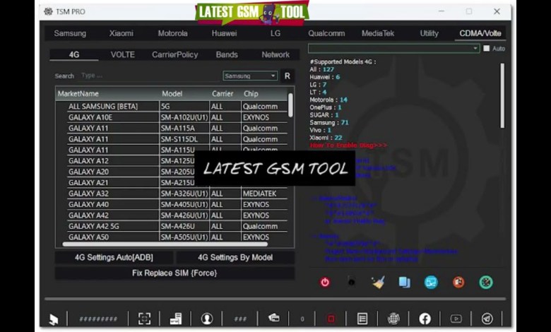Expand the port selection dropdown beside Auto
The height and width of the screenshot is (332, 551).
coord(475,49)
